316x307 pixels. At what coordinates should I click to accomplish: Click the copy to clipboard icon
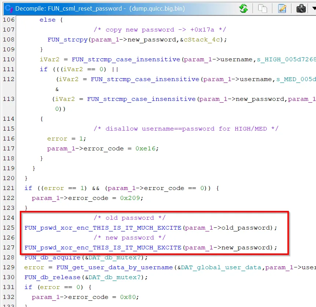tap(262, 8)
